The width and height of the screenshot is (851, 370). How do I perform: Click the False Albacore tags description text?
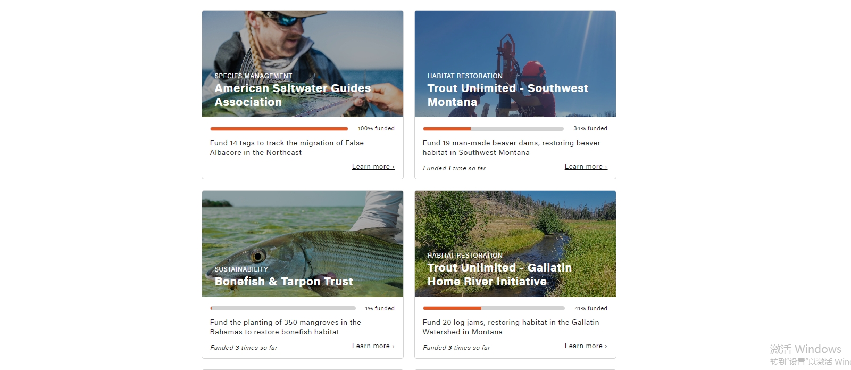pos(287,148)
